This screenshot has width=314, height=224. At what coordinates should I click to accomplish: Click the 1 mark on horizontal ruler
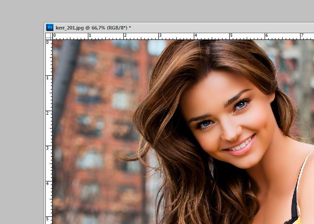point(90,35)
